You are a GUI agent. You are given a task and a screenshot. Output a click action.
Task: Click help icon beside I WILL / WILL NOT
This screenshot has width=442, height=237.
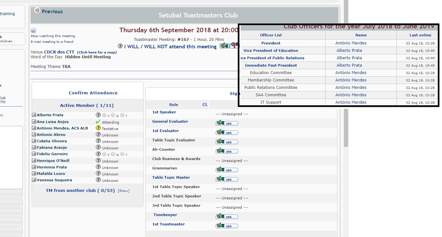[x=120, y=46]
